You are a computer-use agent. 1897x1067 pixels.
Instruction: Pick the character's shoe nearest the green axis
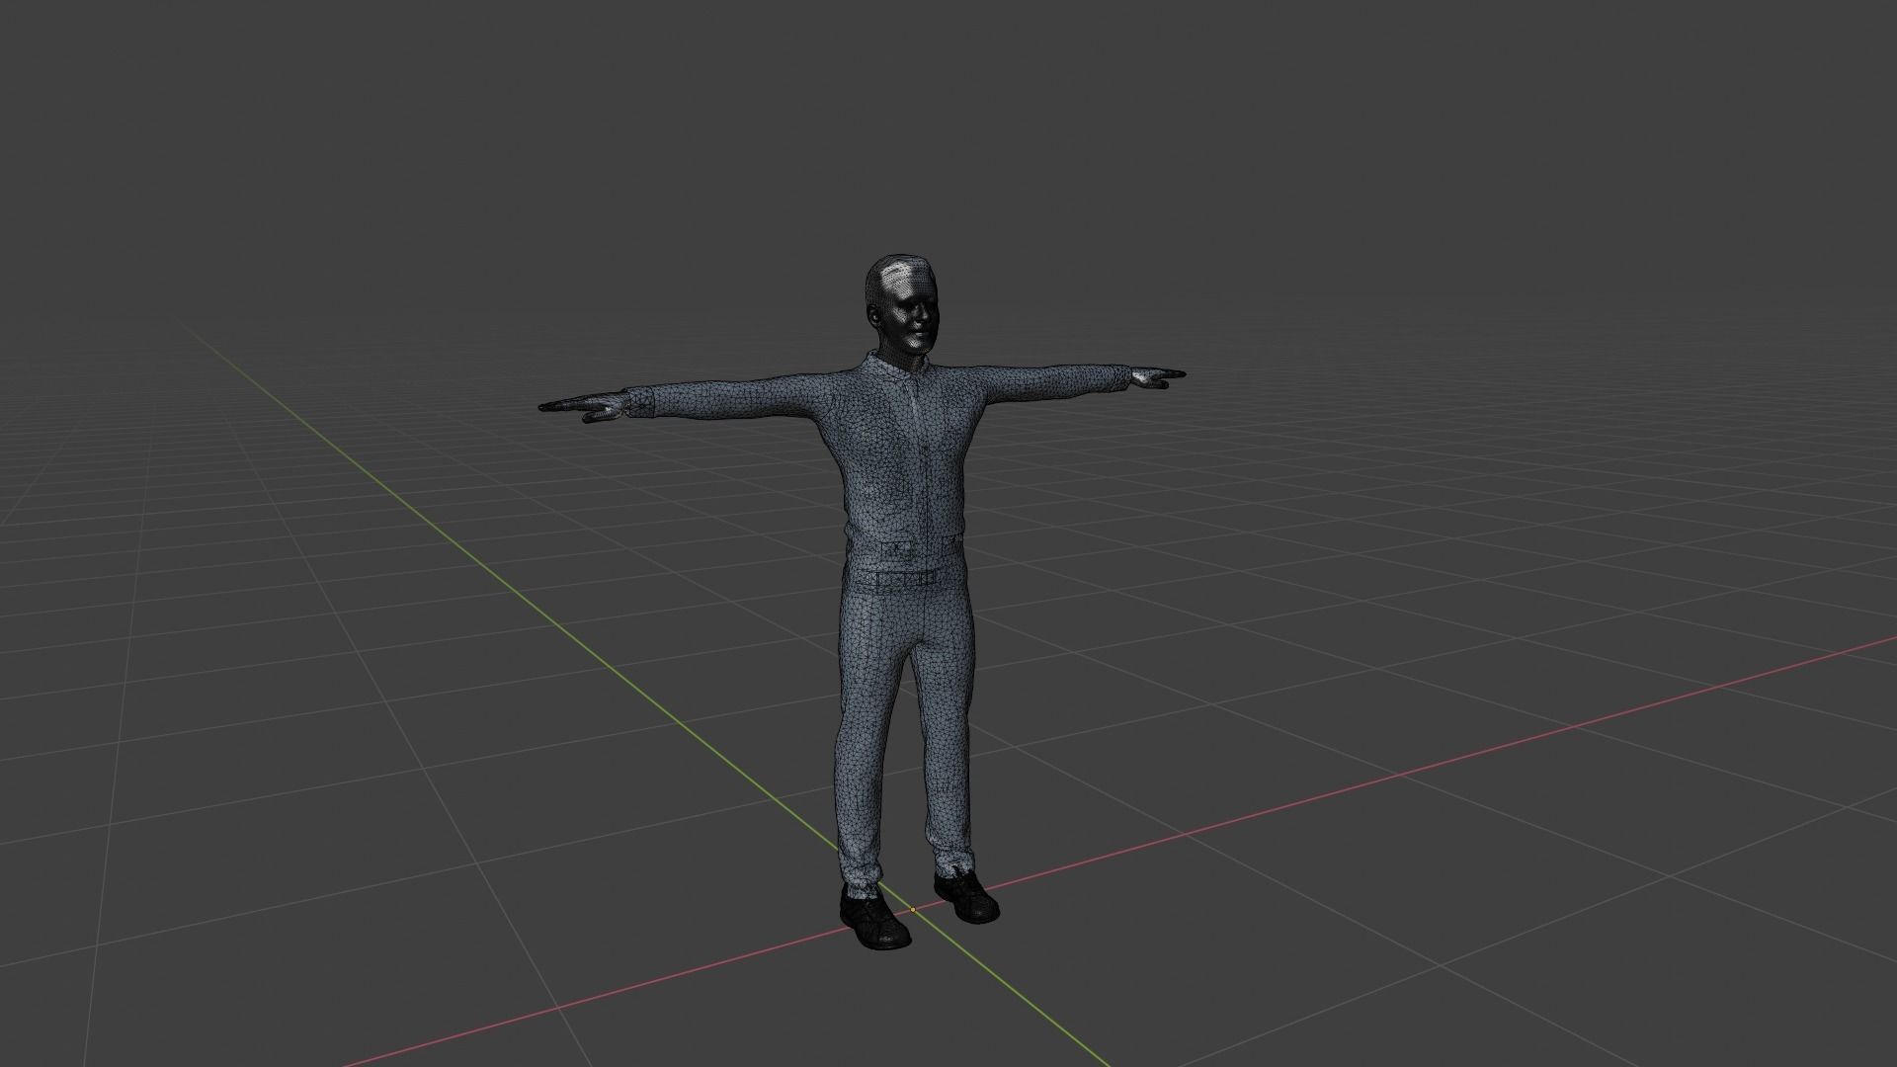click(874, 919)
